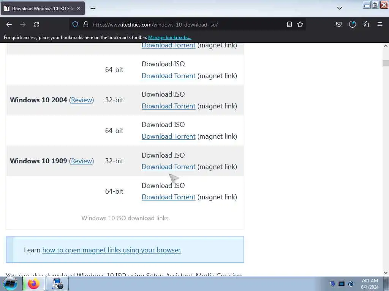Click the Windows 10 ISO download links caption
389x291 pixels.
tap(125, 218)
